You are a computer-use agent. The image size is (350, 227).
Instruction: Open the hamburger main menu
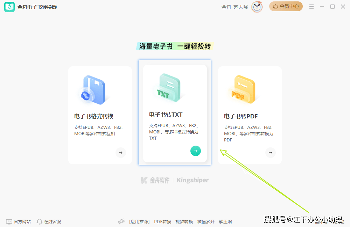pos(311,7)
